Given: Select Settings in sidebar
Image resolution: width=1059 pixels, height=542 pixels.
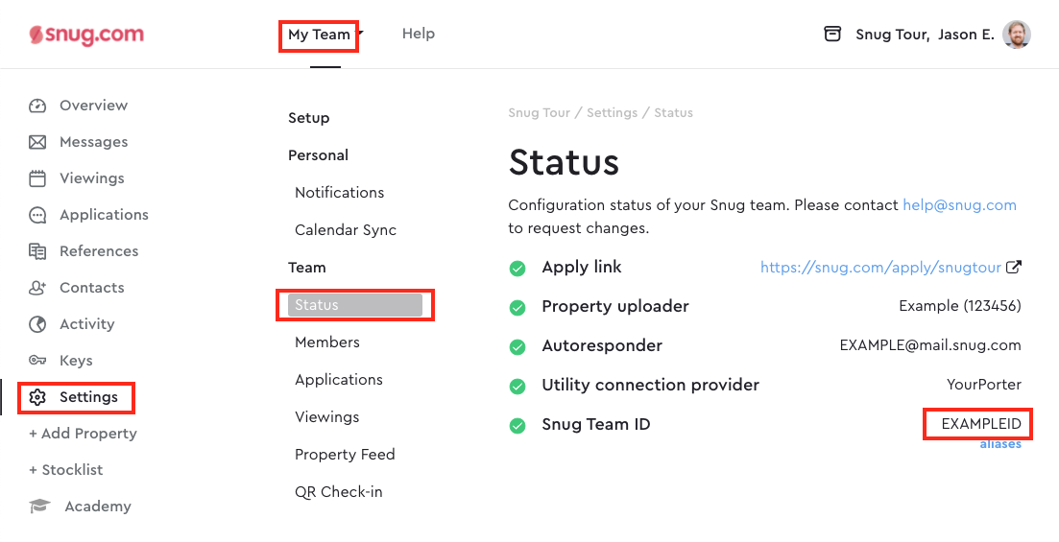Looking at the screenshot, I should point(88,397).
